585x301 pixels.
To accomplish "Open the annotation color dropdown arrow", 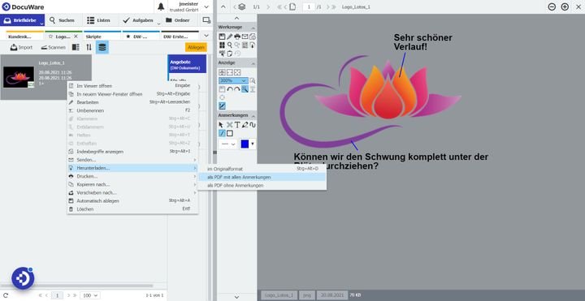I will pos(253,144).
